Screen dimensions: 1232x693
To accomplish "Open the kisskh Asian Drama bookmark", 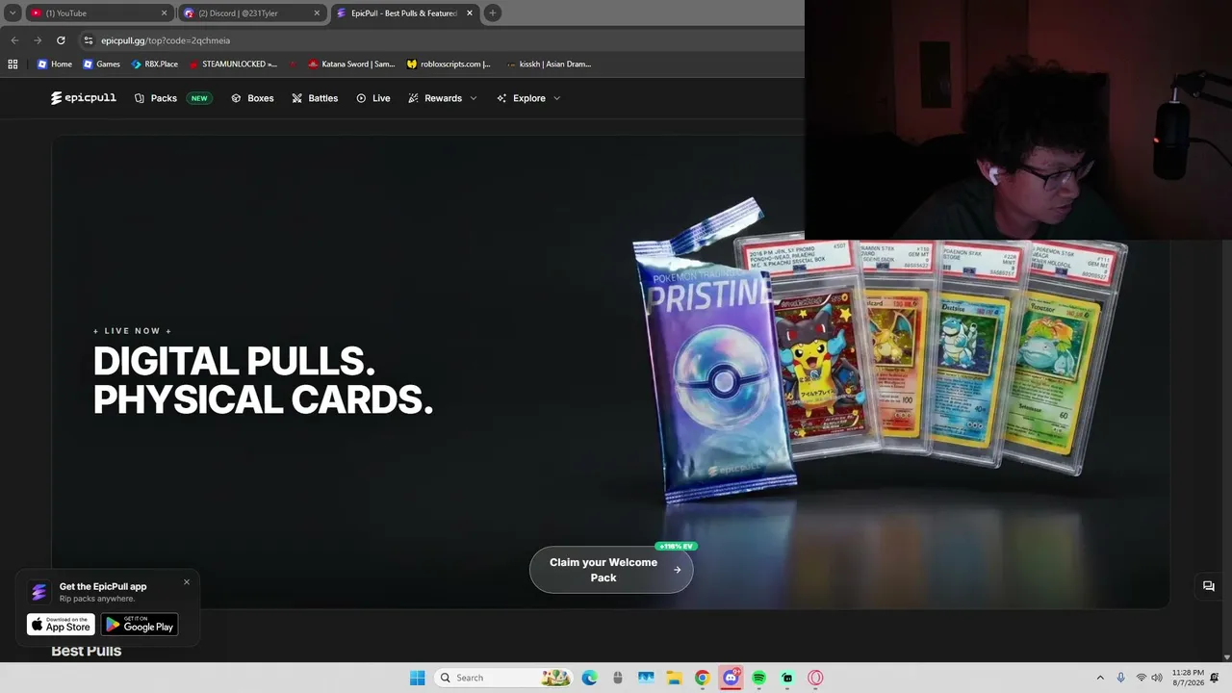I will (x=549, y=64).
